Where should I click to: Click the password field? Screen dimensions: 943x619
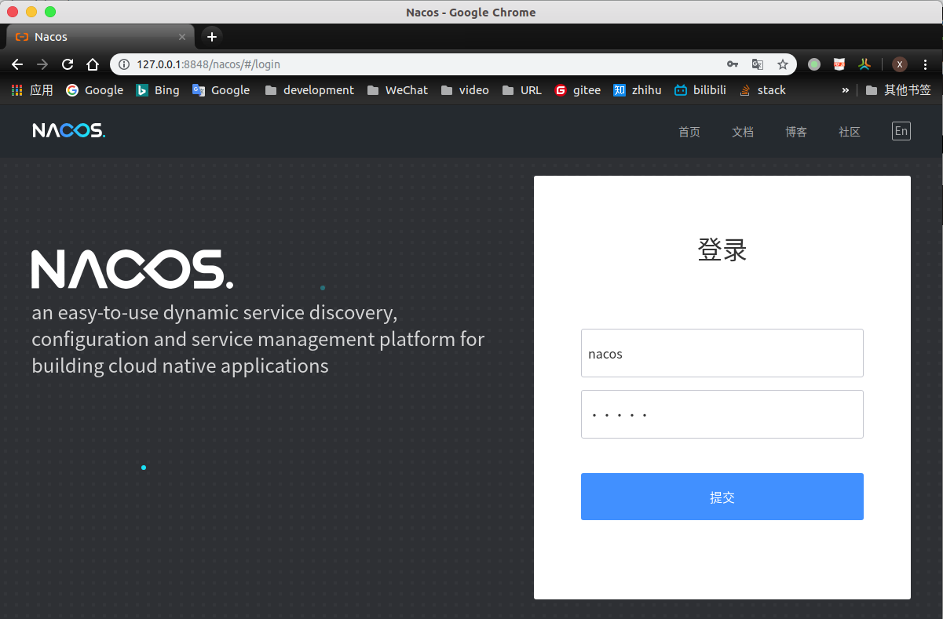click(x=722, y=414)
